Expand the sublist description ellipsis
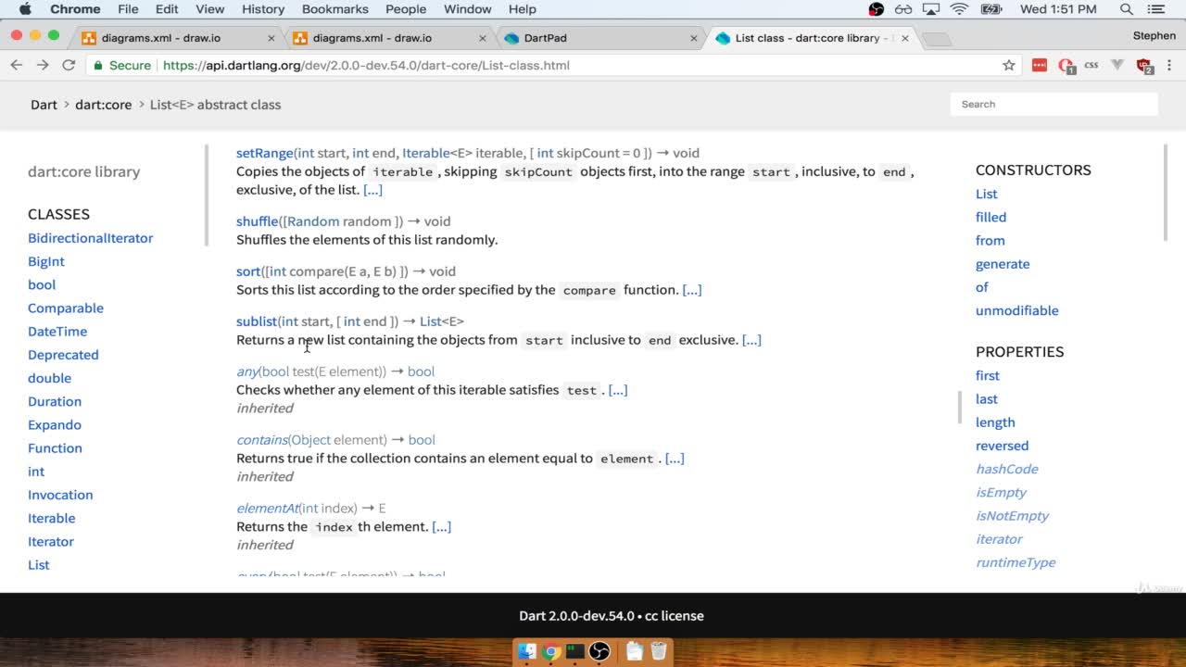 (751, 340)
